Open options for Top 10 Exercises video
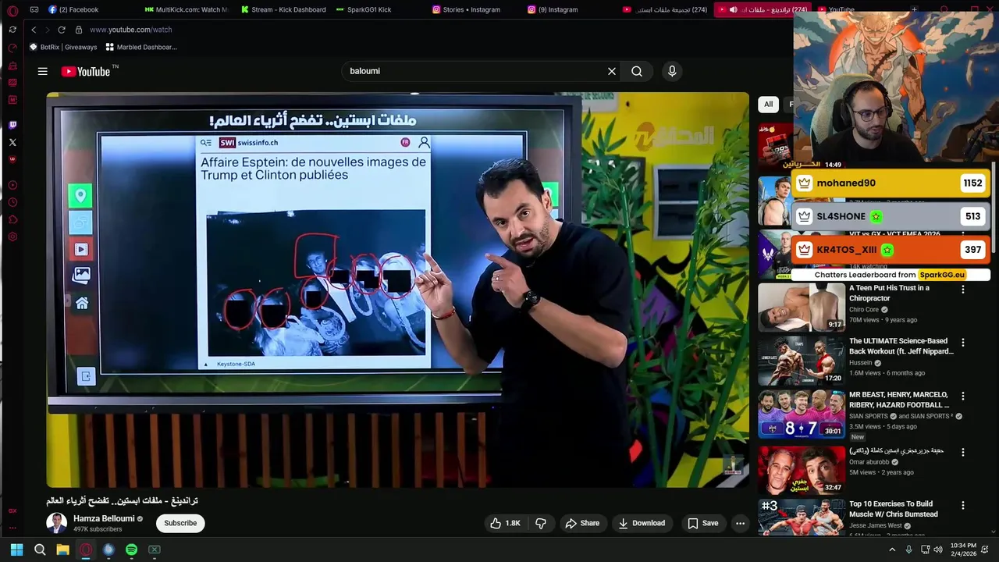This screenshot has height=562, width=999. click(x=962, y=505)
